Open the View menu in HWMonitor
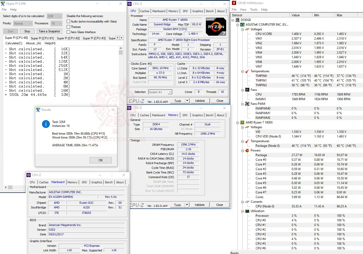This screenshot has height=254, width=363. click(243, 9)
